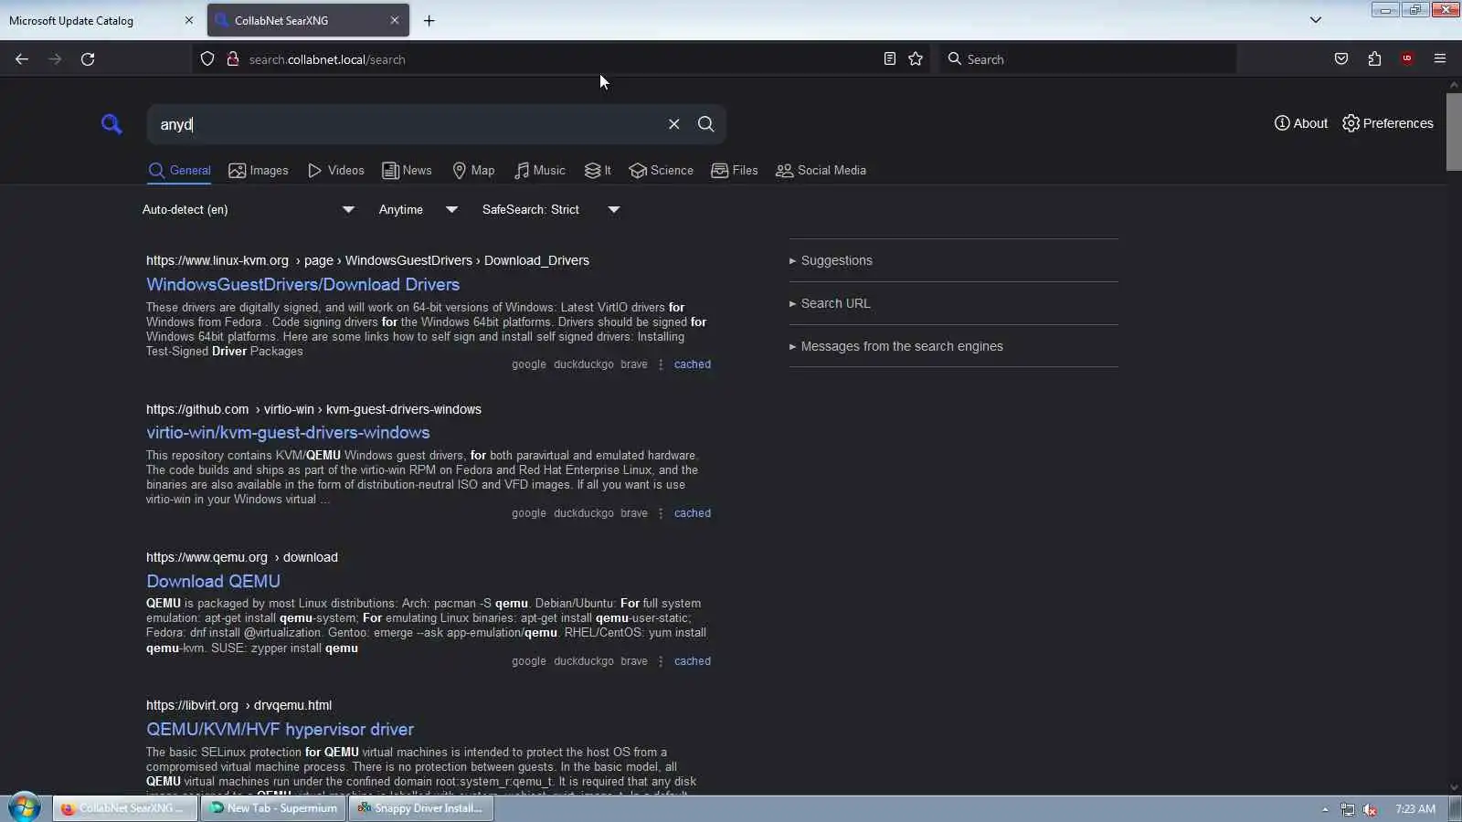Screen dimensions: 1462x822
Task: Open the Anytime time range dropdown
Action: click(418, 210)
